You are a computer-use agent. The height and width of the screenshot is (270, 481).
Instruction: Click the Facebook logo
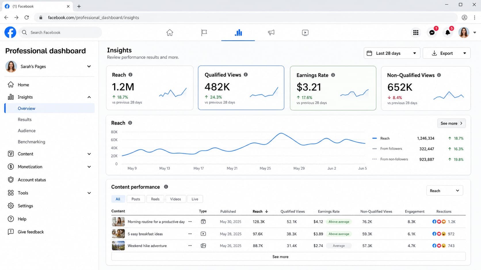pyautogui.click(x=10, y=32)
